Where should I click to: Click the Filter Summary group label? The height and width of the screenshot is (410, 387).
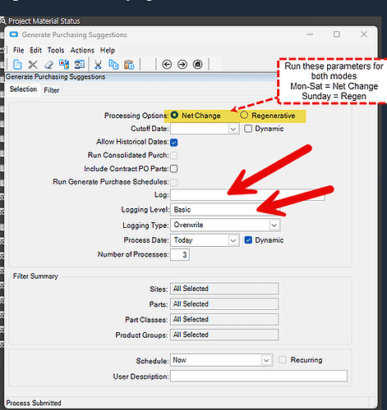tap(35, 276)
